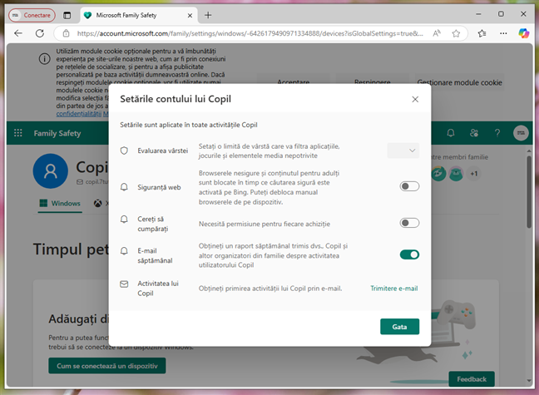Toggle the Siguranță web switch
Screen dimensions: 539x395
[409, 186]
